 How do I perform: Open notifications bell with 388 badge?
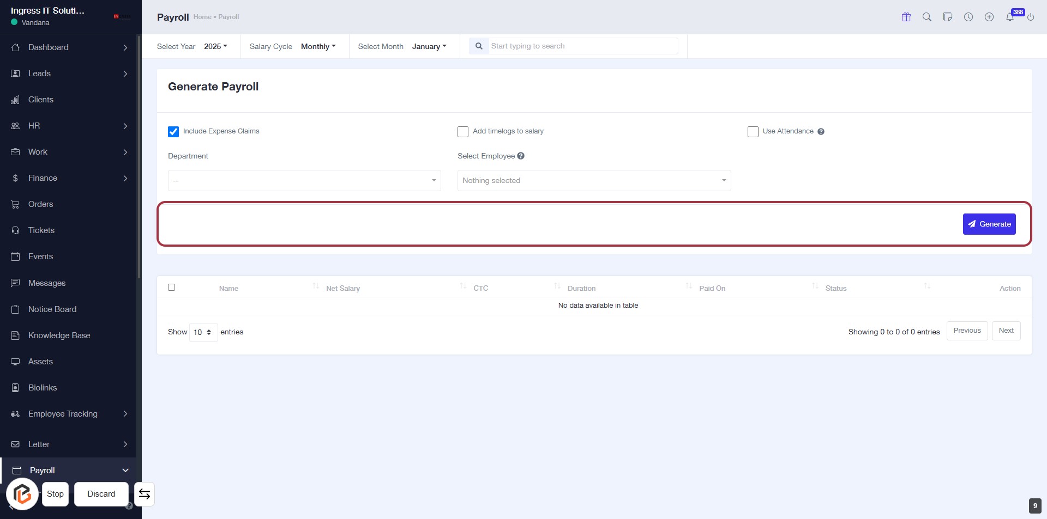click(x=1010, y=17)
